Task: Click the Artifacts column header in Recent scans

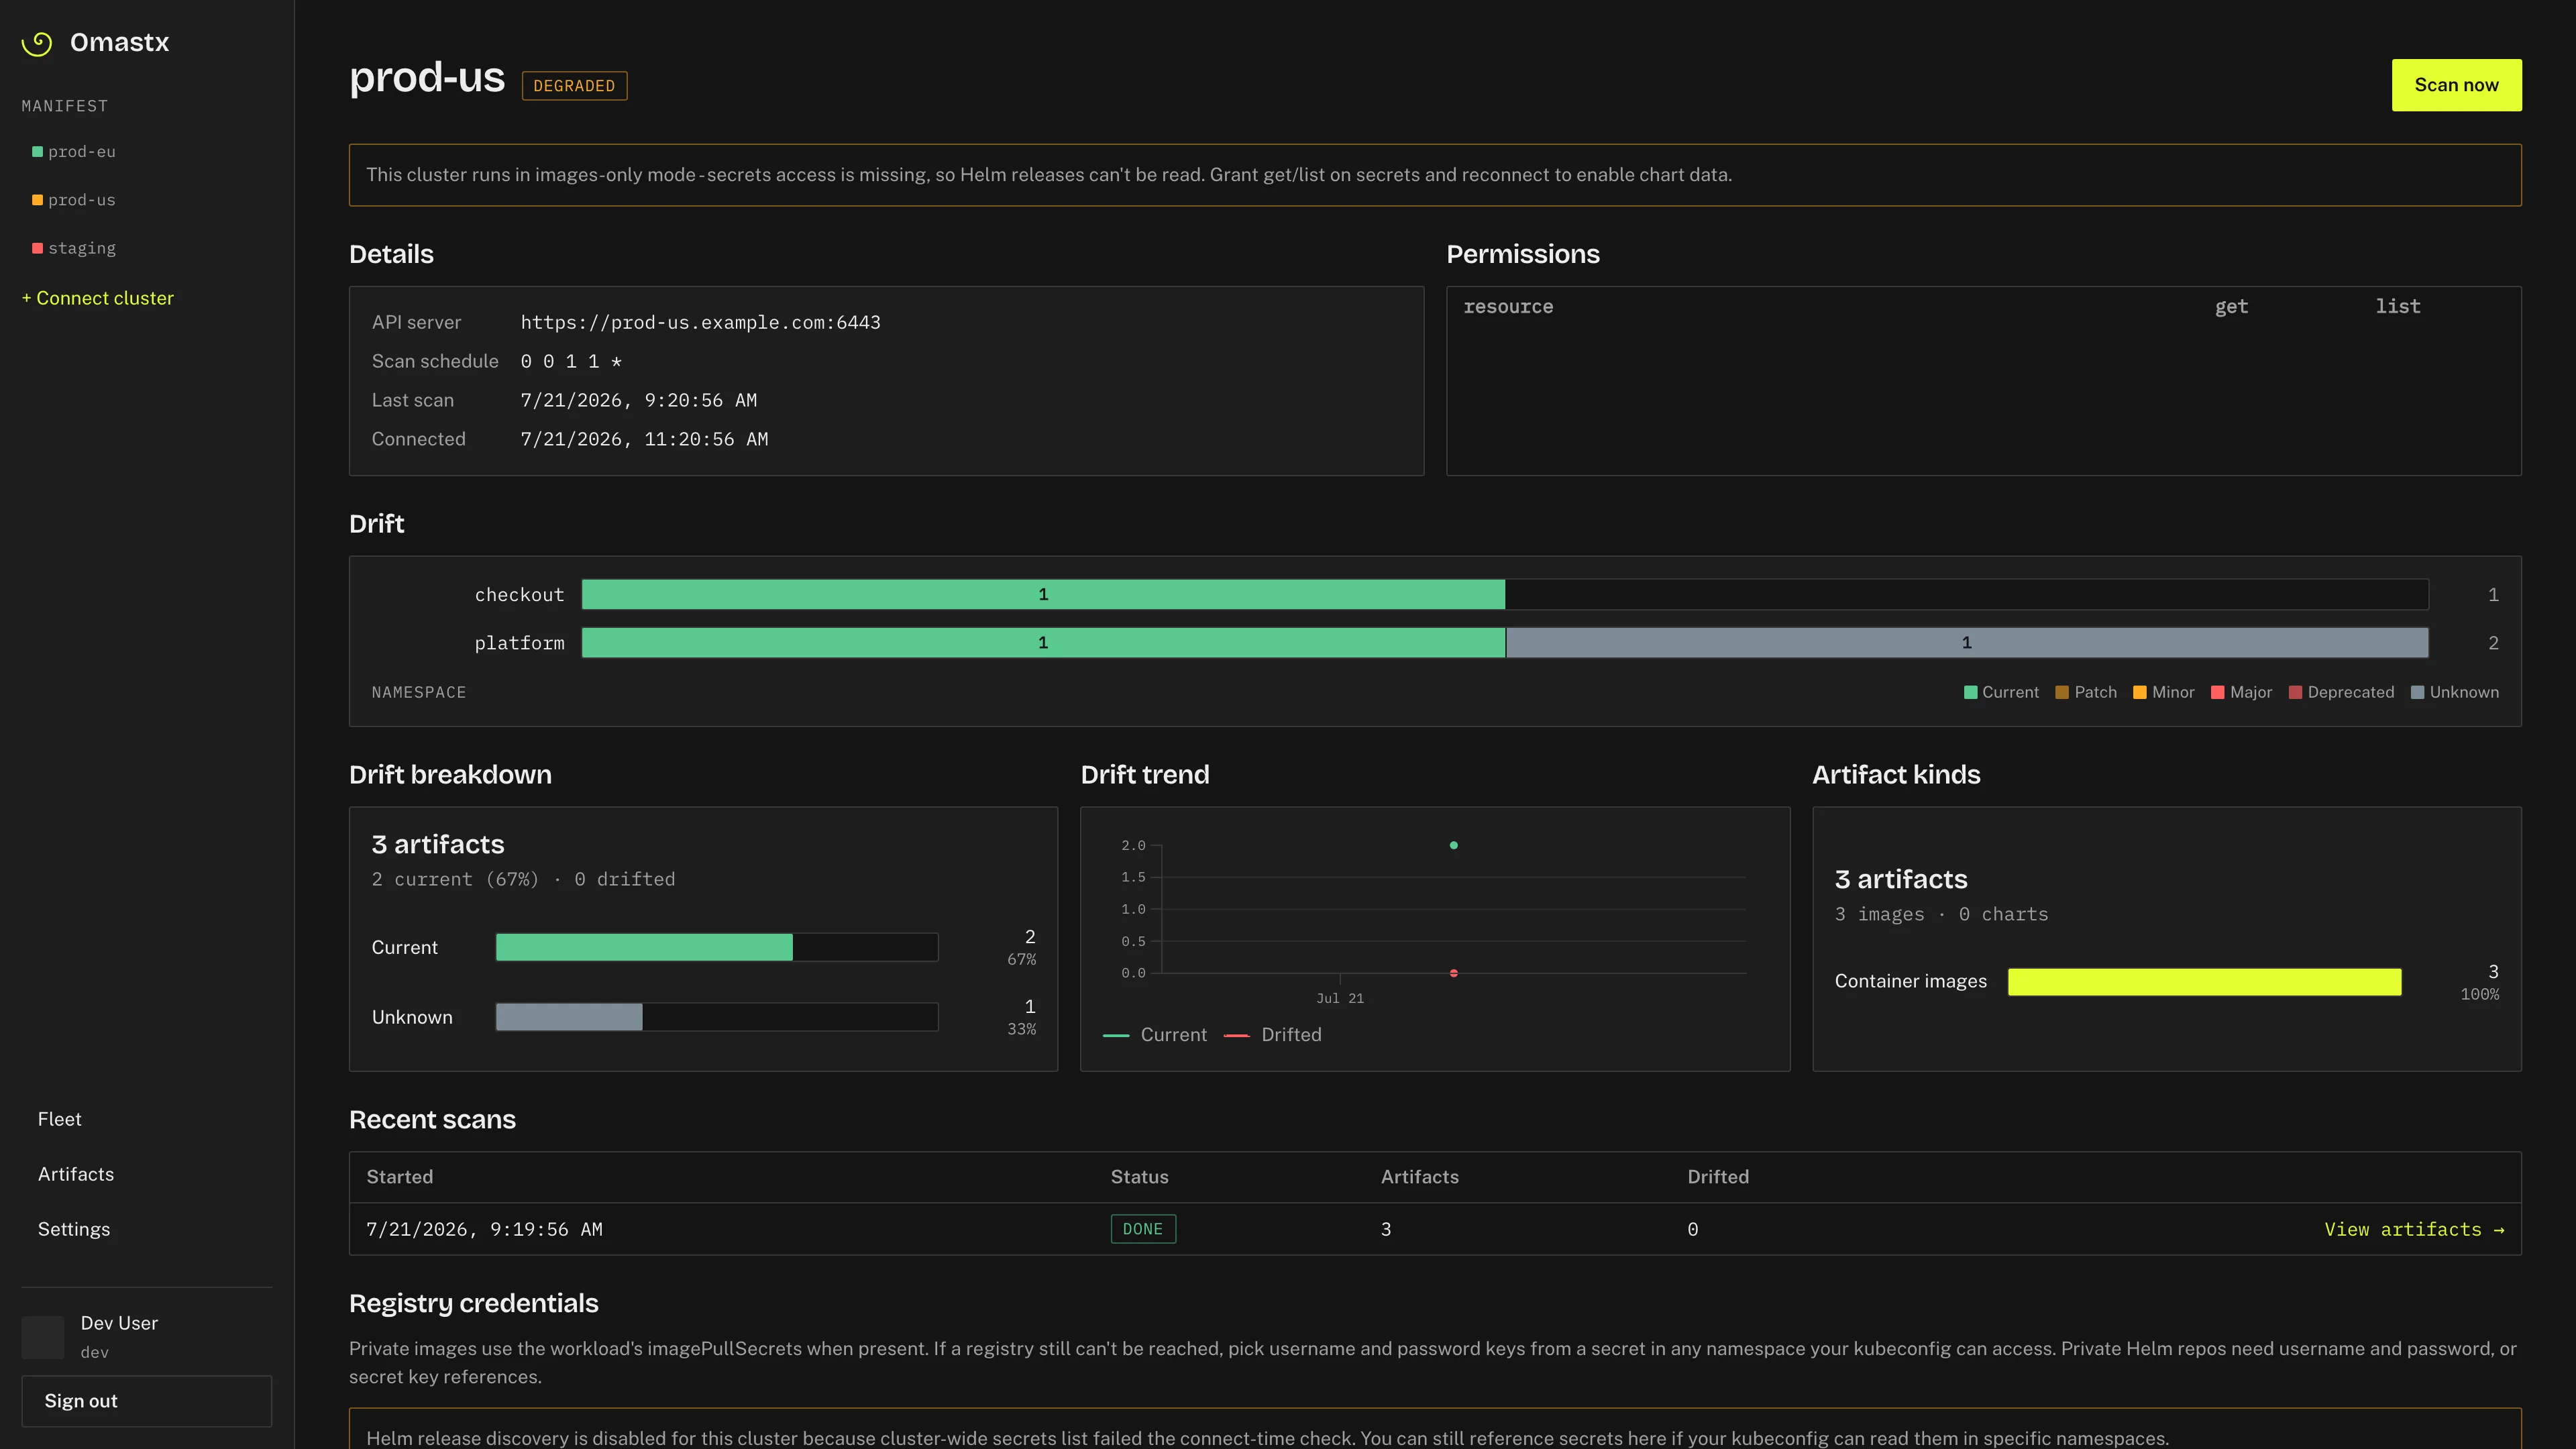Action: 1419,1177
